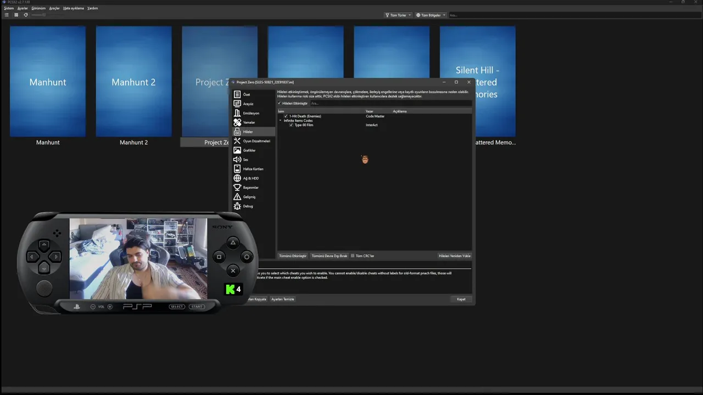Viewport: 703px width, 395px height.
Task: Select the Manhunt game cover
Action: (x=48, y=81)
